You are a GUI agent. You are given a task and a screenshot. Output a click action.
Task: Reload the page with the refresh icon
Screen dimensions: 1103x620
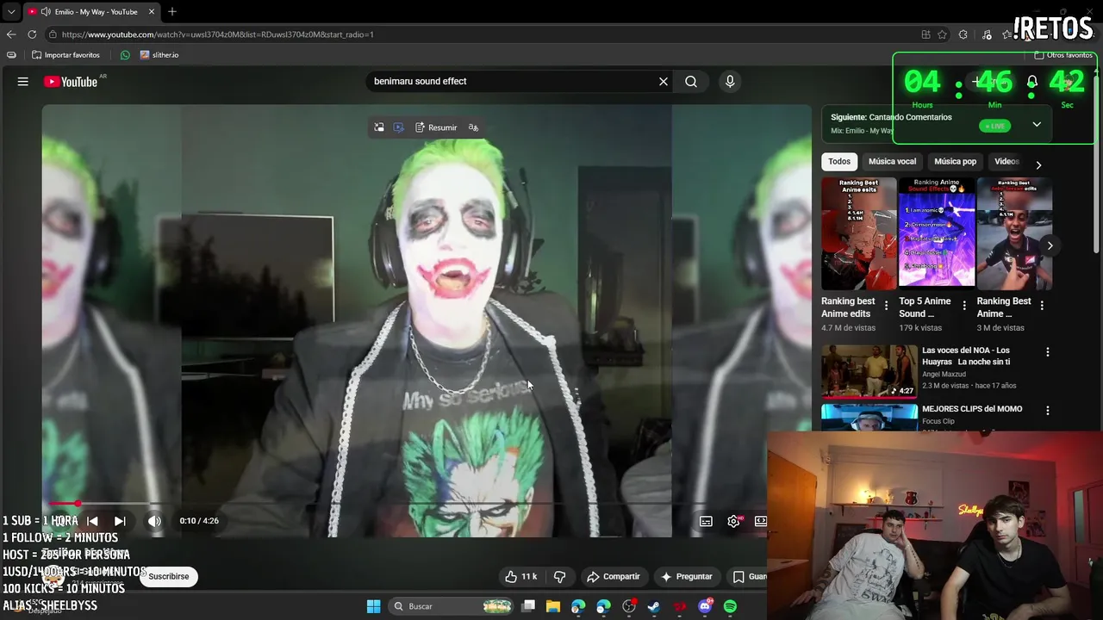(x=32, y=34)
